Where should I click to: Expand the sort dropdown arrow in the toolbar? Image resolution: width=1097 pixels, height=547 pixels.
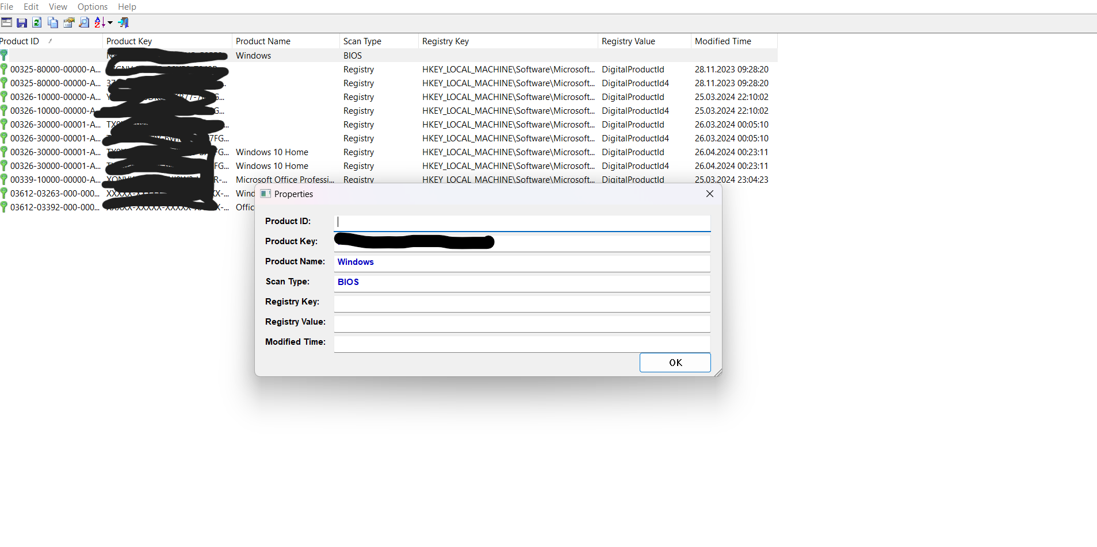(110, 23)
